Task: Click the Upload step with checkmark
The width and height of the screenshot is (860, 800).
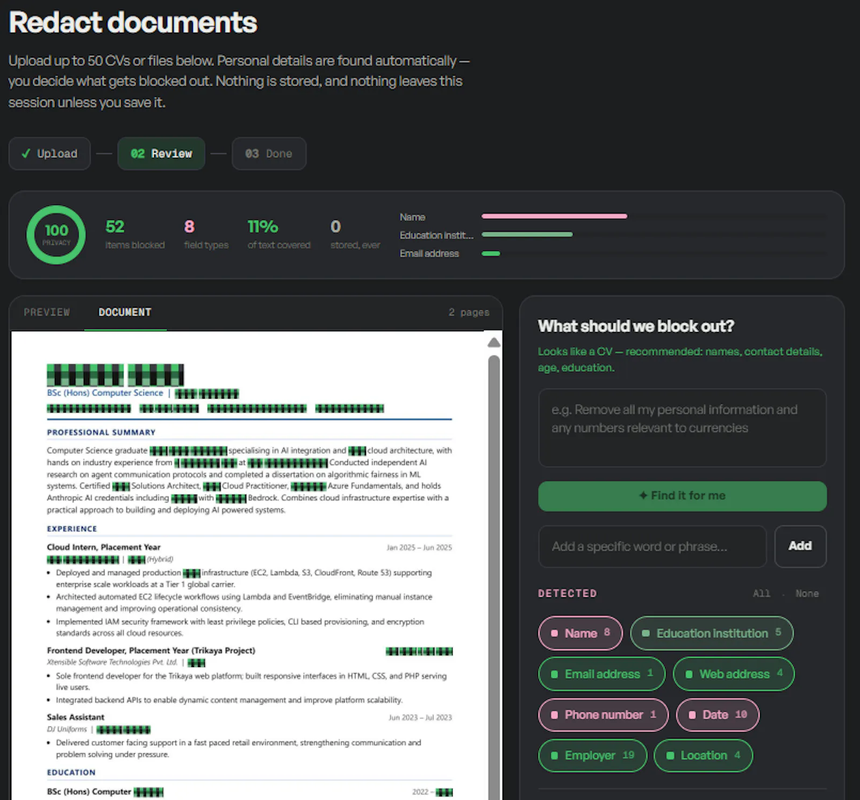Action: 49,154
